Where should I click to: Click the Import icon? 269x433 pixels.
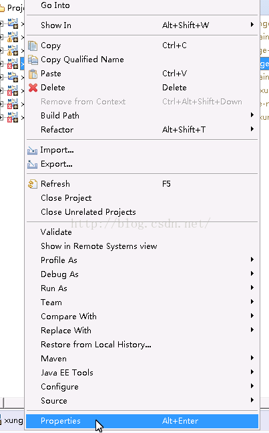pos(32,151)
